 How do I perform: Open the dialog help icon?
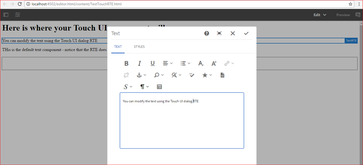coord(207,33)
